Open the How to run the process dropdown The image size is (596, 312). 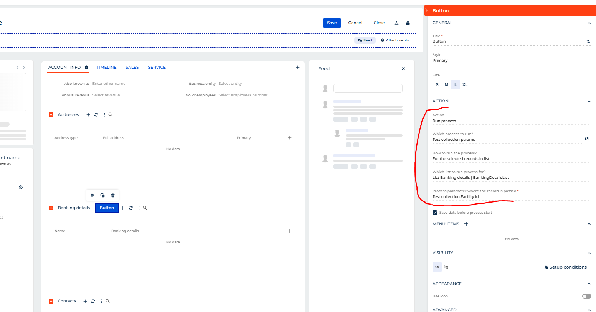click(512, 159)
